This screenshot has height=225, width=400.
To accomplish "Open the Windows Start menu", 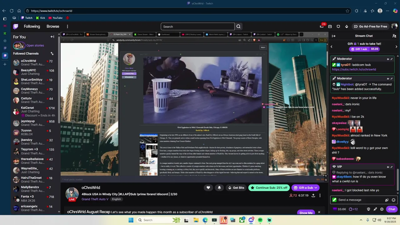I will click(x=131, y=220).
